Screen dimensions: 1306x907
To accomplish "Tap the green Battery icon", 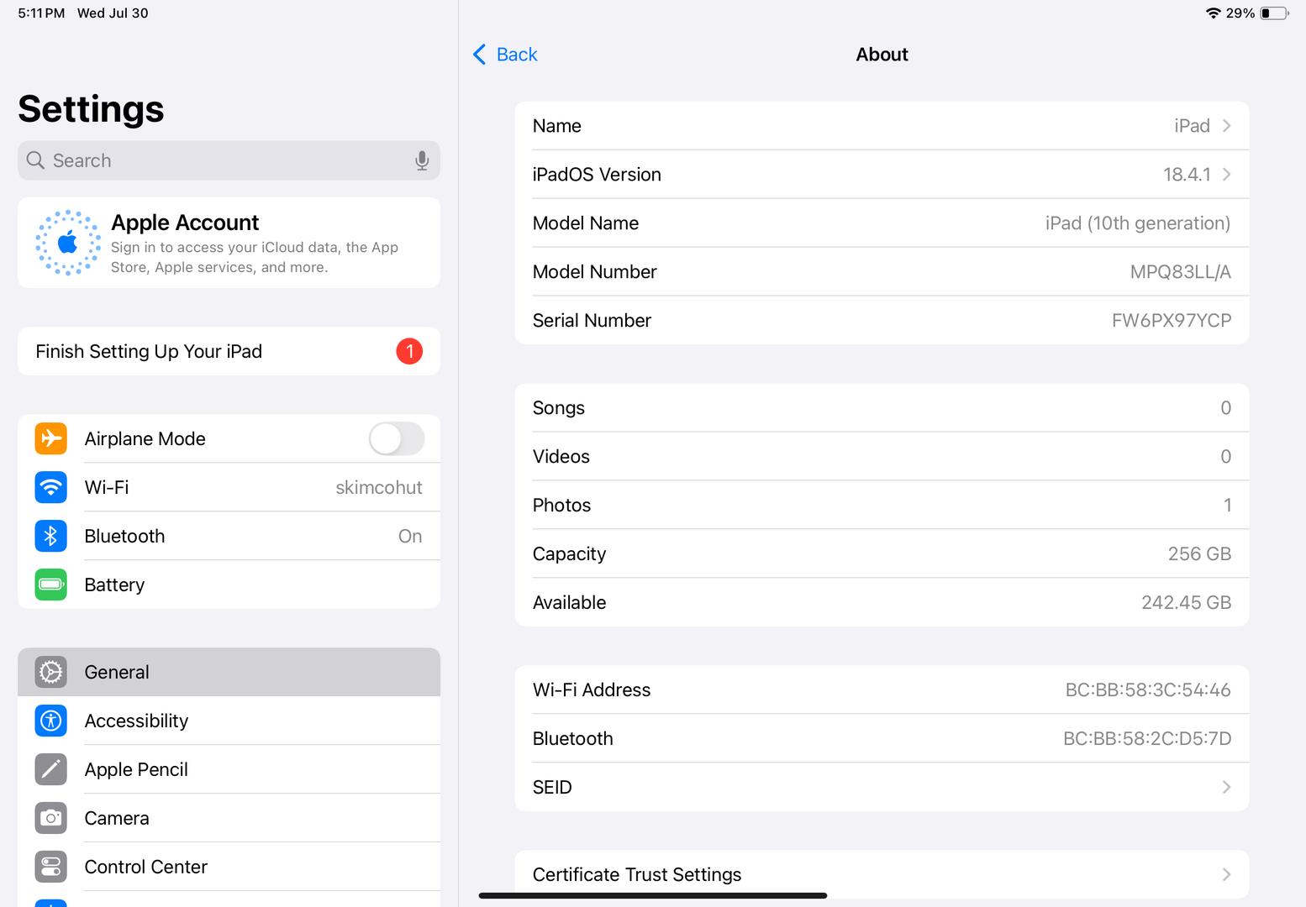I will click(50, 585).
